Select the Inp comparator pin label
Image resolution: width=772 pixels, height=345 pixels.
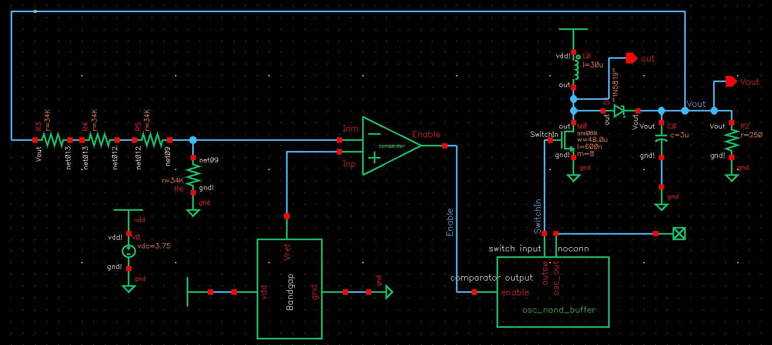point(349,165)
